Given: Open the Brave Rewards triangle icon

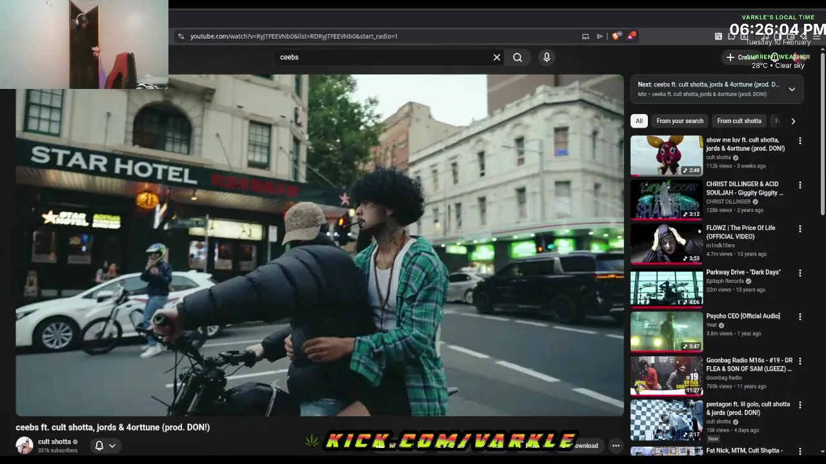Looking at the screenshot, I should click(630, 36).
